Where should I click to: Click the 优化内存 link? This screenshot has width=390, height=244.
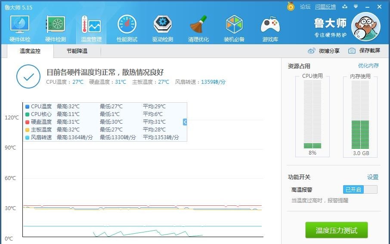point(368,66)
